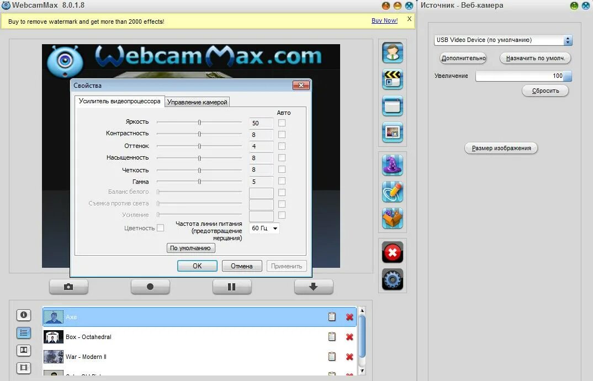Click the Дополнительно button
This screenshot has height=381, width=593.
tap(463, 59)
